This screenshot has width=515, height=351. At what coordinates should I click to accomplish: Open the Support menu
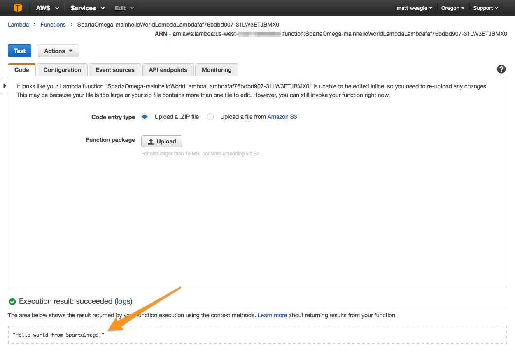(x=485, y=8)
